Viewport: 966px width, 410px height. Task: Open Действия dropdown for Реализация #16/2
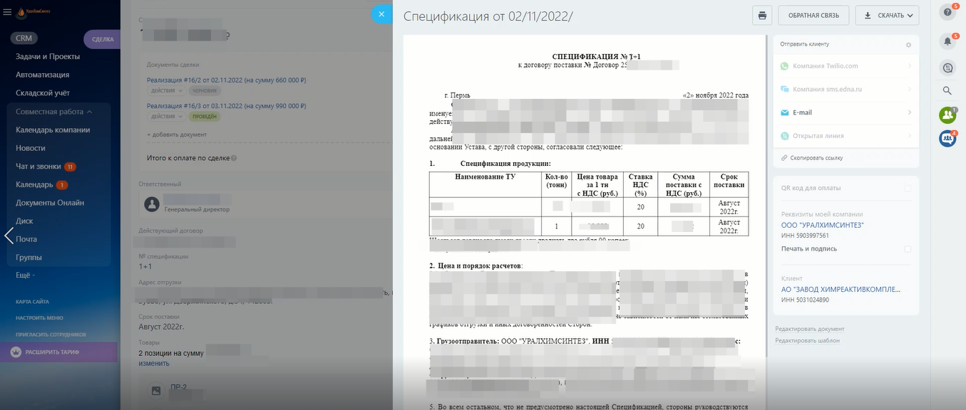click(x=167, y=91)
